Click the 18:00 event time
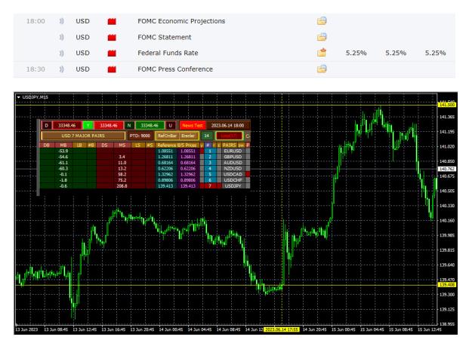 tap(35, 21)
